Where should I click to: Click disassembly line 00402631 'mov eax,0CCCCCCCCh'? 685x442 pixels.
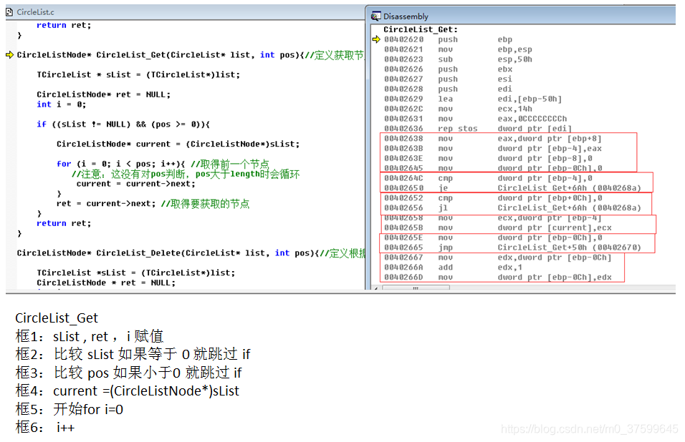[x=475, y=119]
